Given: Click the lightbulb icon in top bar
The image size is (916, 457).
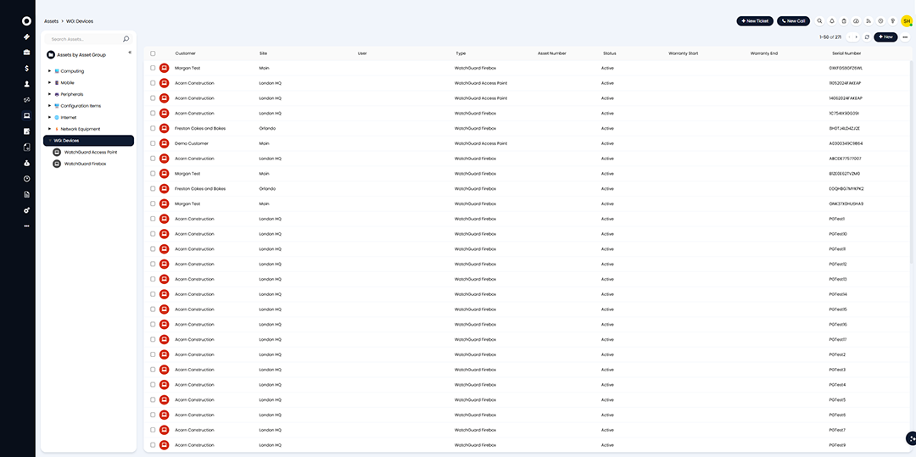Looking at the screenshot, I should tap(892, 20).
